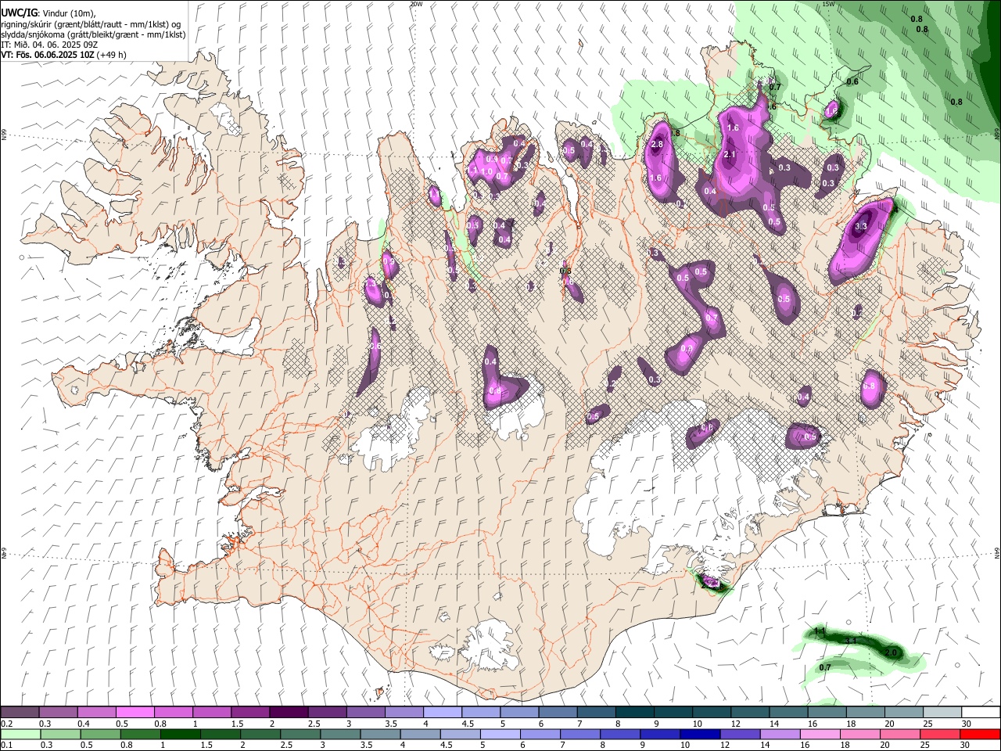Click the 1.1 value in the offshore rain band
The width and height of the screenshot is (1001, 751).
pos(820,631)
